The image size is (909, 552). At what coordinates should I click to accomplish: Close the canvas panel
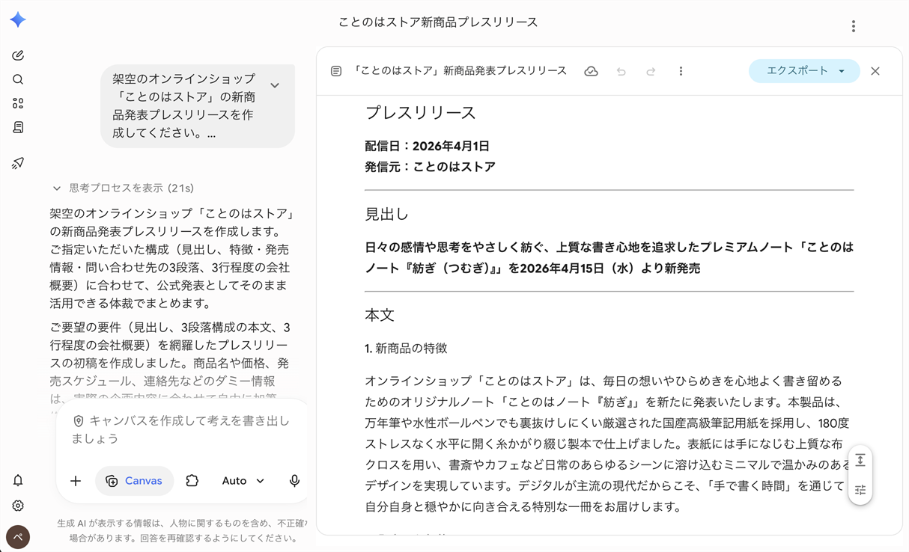[875, 71]
